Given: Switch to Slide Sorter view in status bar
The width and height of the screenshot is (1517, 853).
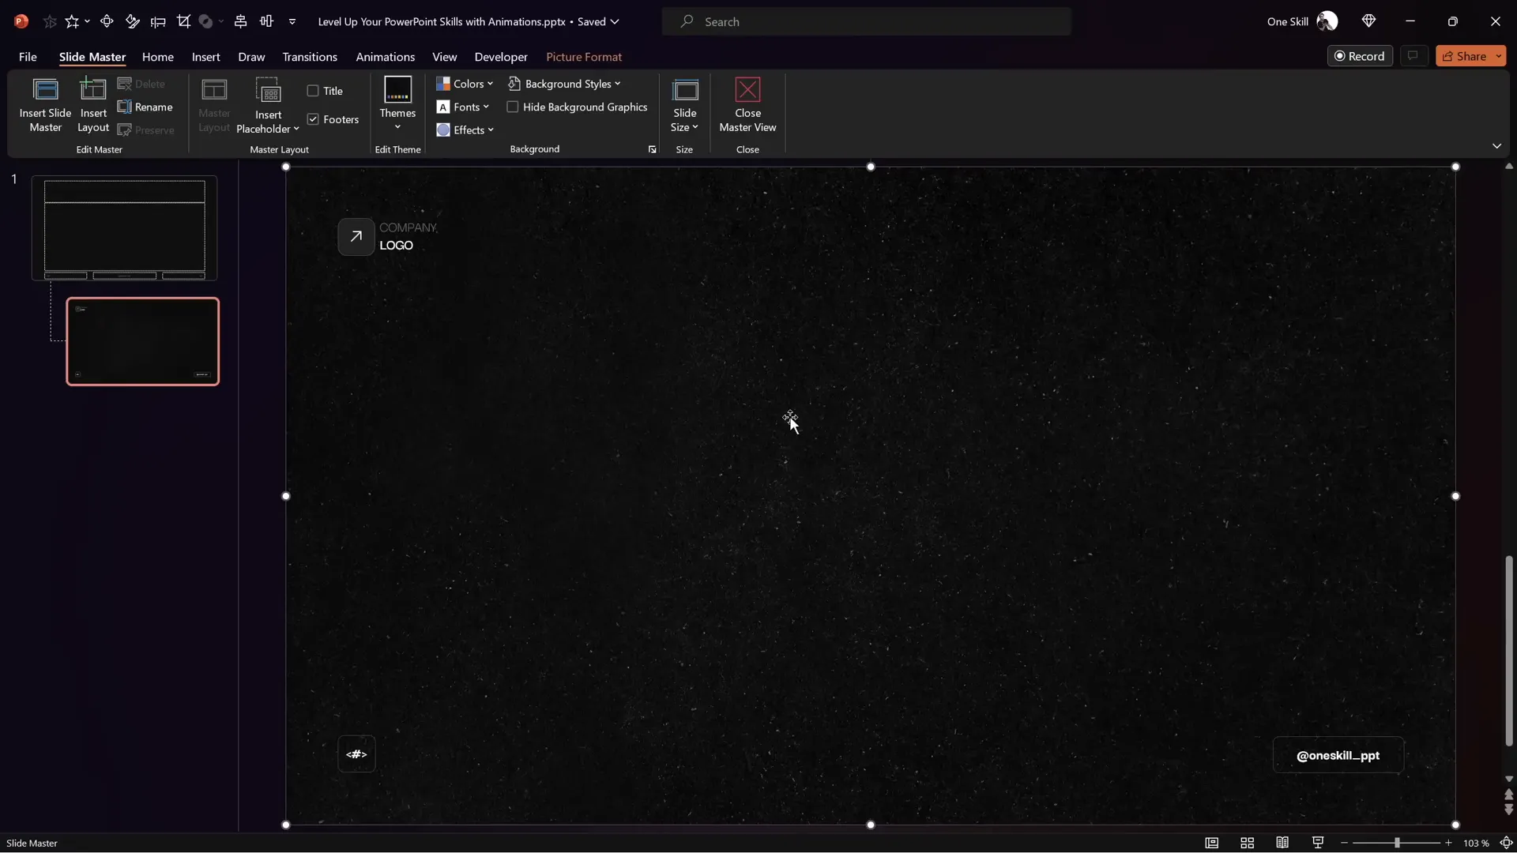Looking at the screenshot, I should click(x=1248, y=843).
